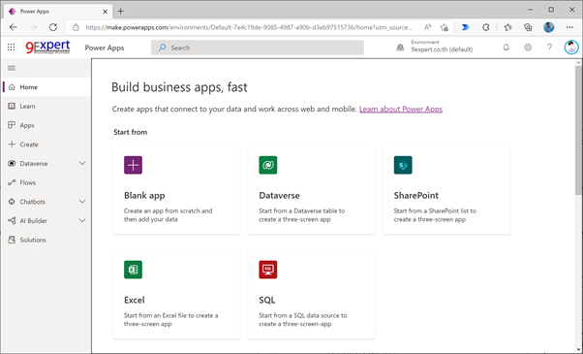583x354 pixels.
Task: Click the AI Builder icon
Action: pyautogui.click(x=12, y=221)
